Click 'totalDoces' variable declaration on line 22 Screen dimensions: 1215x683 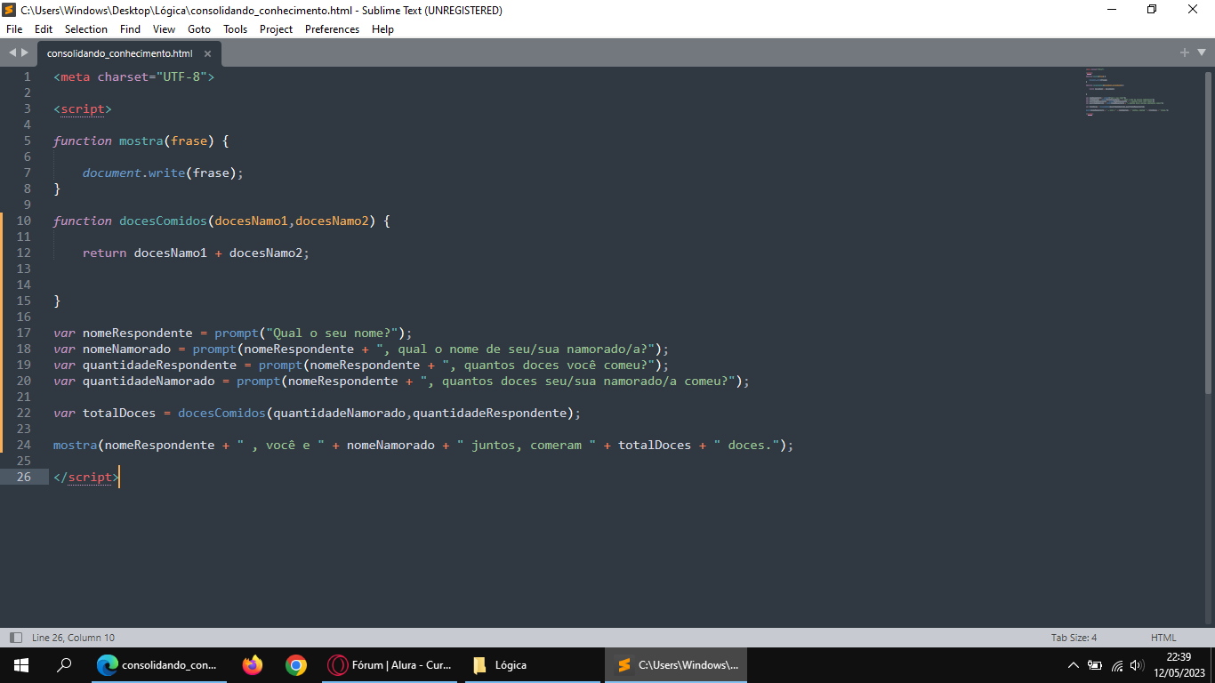pos(119,413)
